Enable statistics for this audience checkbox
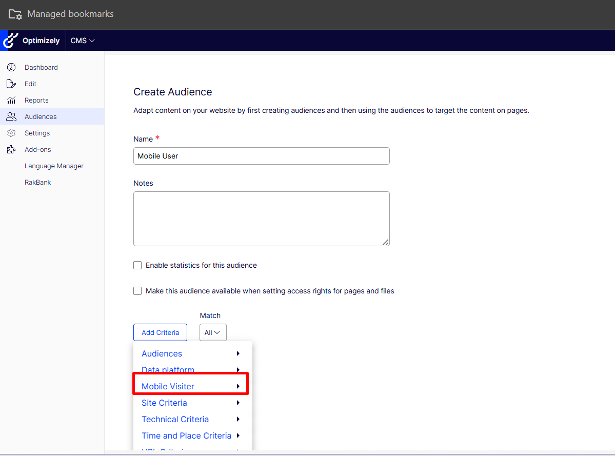615x456 pixels. click(x=137, y=265)
